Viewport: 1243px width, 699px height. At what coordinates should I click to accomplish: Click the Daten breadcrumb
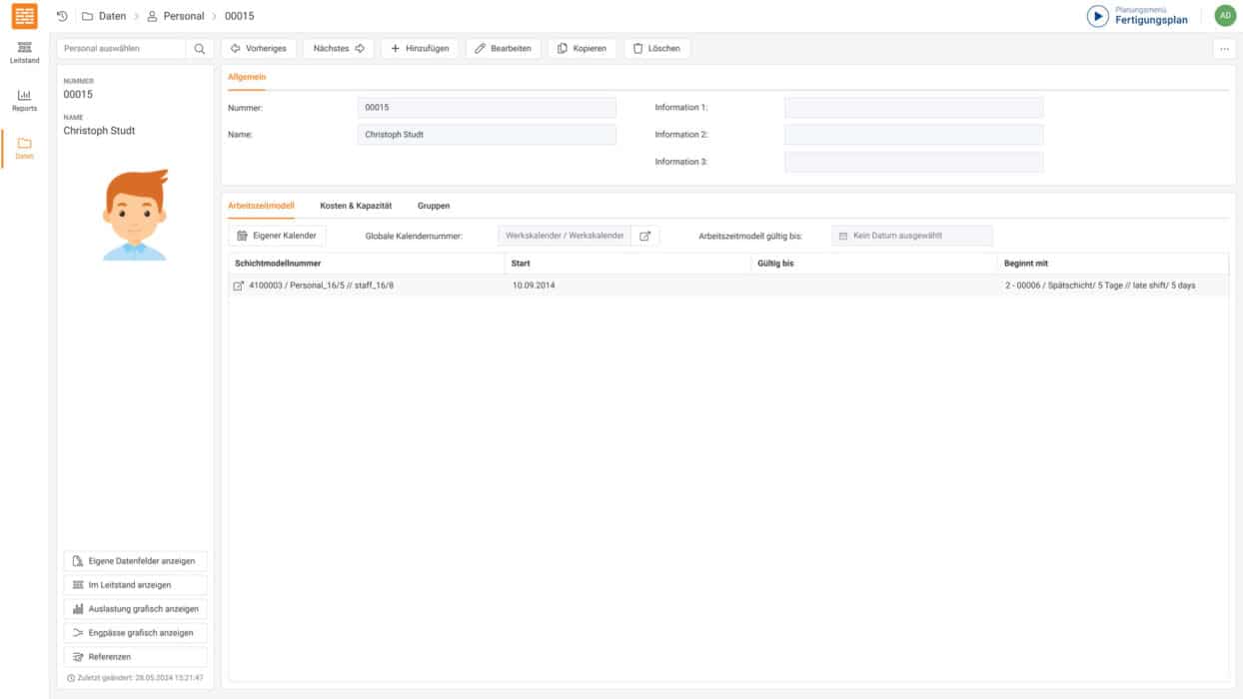(103, 16)
